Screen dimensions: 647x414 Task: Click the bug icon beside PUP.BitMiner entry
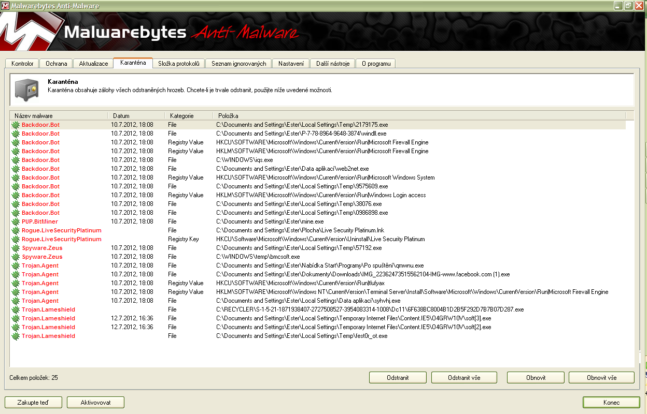pyautogui.click(x=16, y=221)
